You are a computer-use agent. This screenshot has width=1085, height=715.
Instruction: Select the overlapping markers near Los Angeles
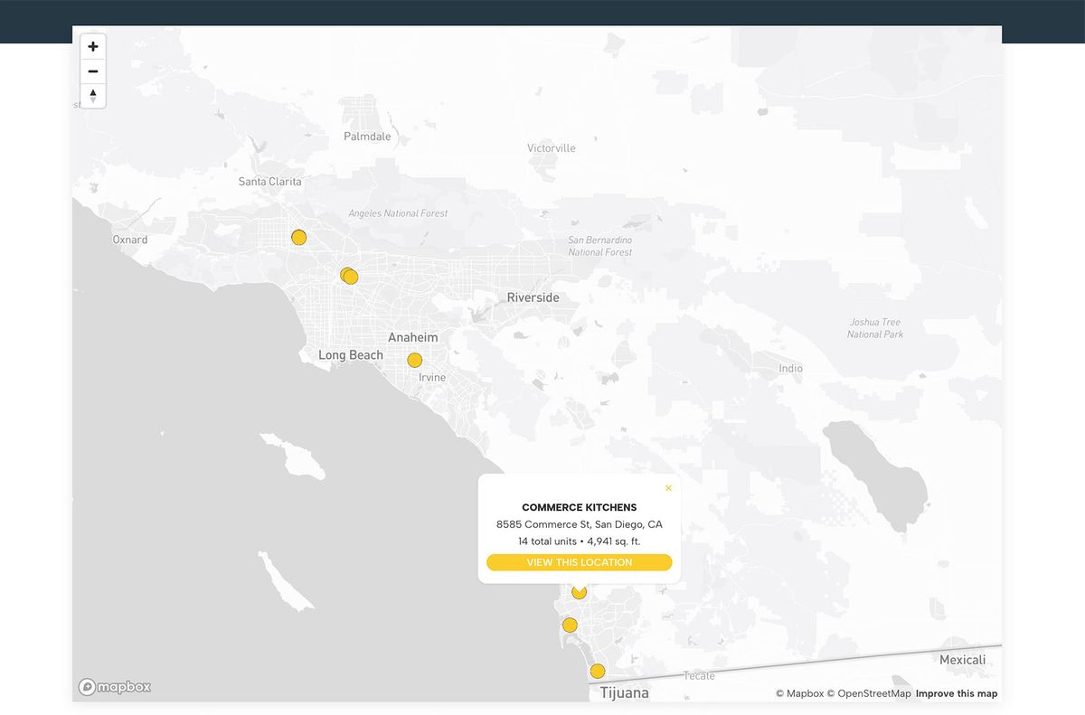coord(349,276)
